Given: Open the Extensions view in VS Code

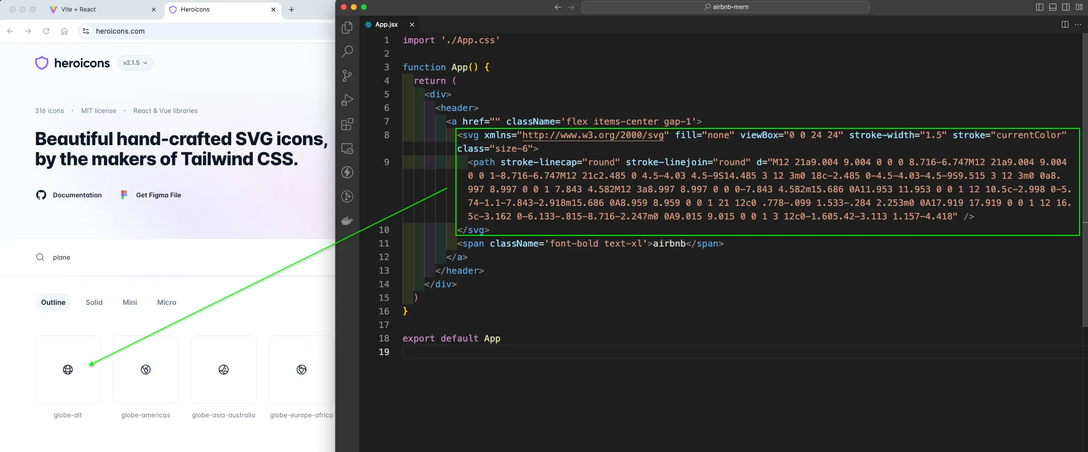Looking at the screenshot, I should point(347,124).
